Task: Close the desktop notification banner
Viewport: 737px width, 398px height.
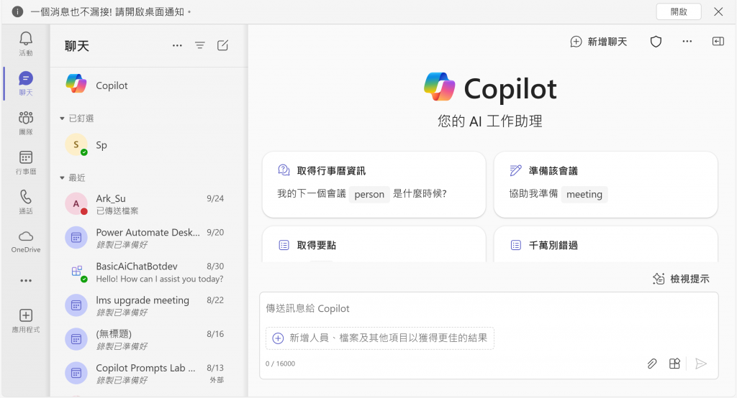Action: (x=718, y=11)
